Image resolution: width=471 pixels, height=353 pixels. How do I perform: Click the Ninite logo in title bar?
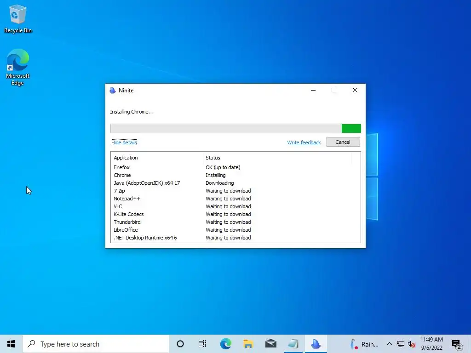pyautogui.click(x=113, y=91)
